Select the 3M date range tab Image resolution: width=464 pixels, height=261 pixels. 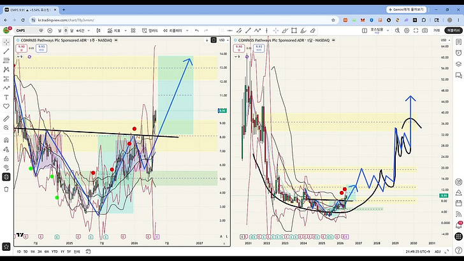tap(40, 251)
